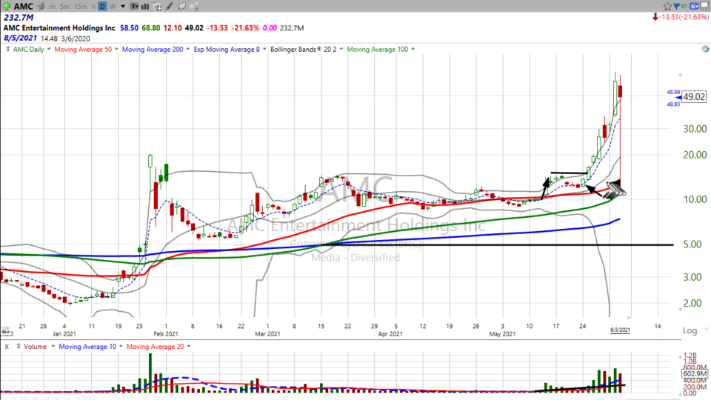Image resolution: width=711 pixels, height=400 pixels.
Task: Click the bar chart style icon
Action: coord(145,7)
